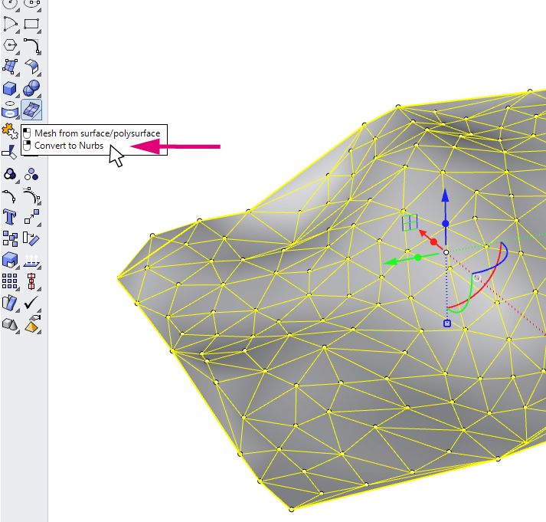Click the Group overlapping-circles icon

(10, 174)
